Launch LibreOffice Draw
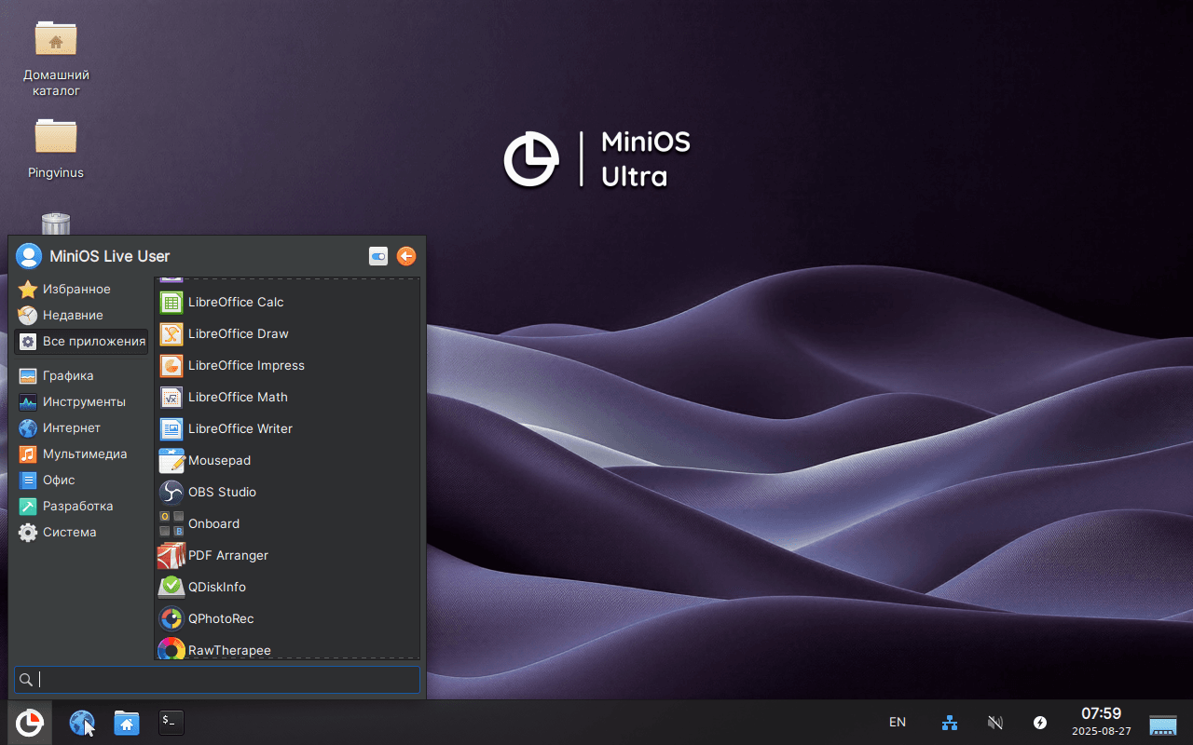The width and height of the screenshot is (1193, 745). tap(238, 333)
